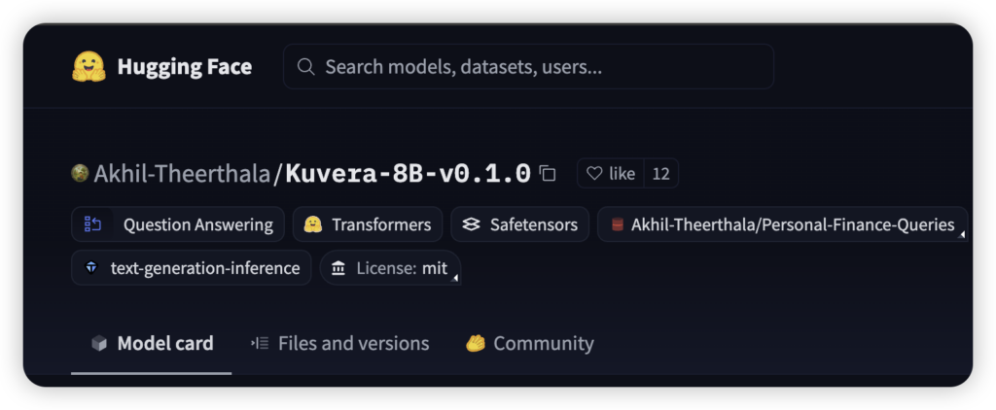The image size is (996, 410).
Task: Open the Akhil-Theerthala user profile link
Action: click(x=182, y=173)
